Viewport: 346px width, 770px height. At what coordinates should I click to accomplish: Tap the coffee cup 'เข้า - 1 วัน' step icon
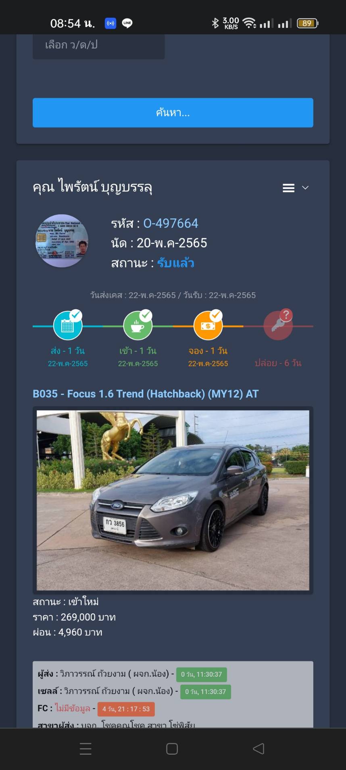pyautogui.click(x=138, y=325)
